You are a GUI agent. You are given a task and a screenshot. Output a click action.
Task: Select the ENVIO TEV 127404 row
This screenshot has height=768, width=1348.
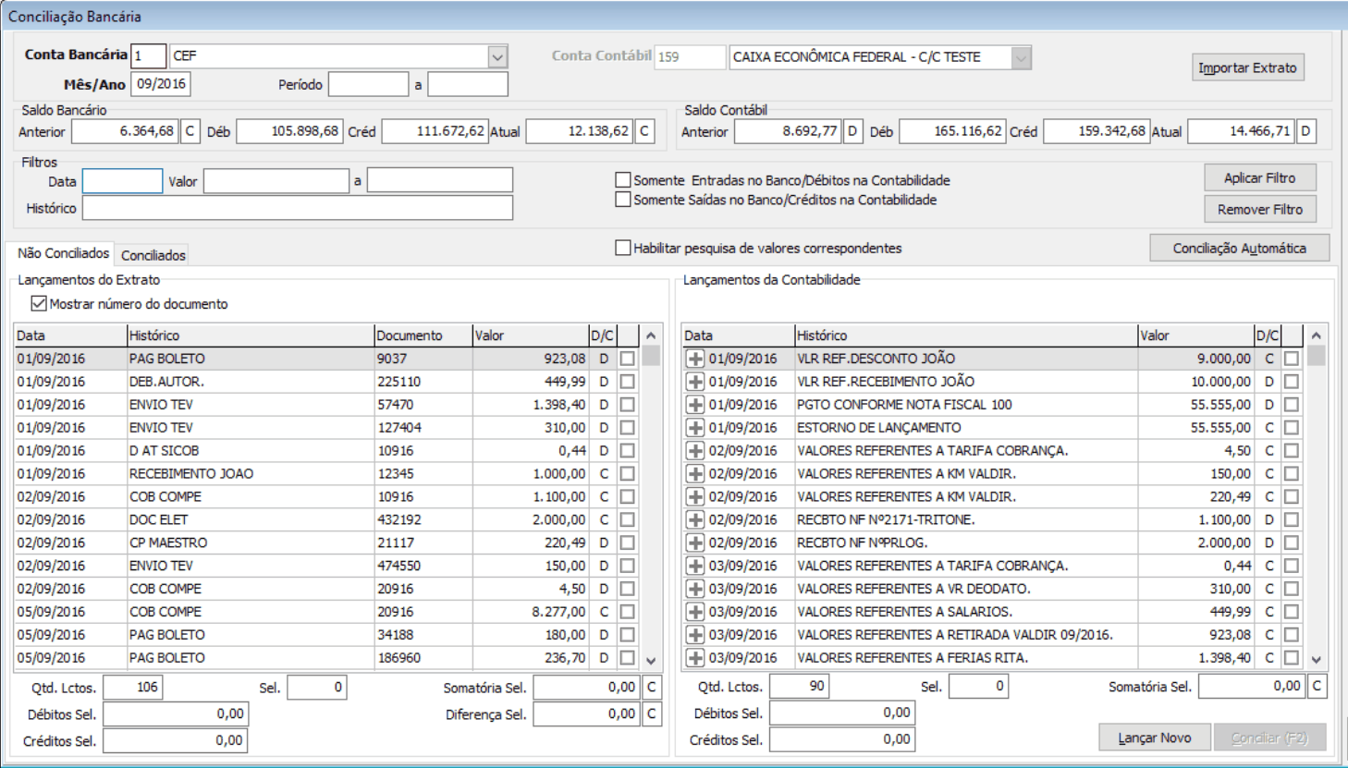327,428
